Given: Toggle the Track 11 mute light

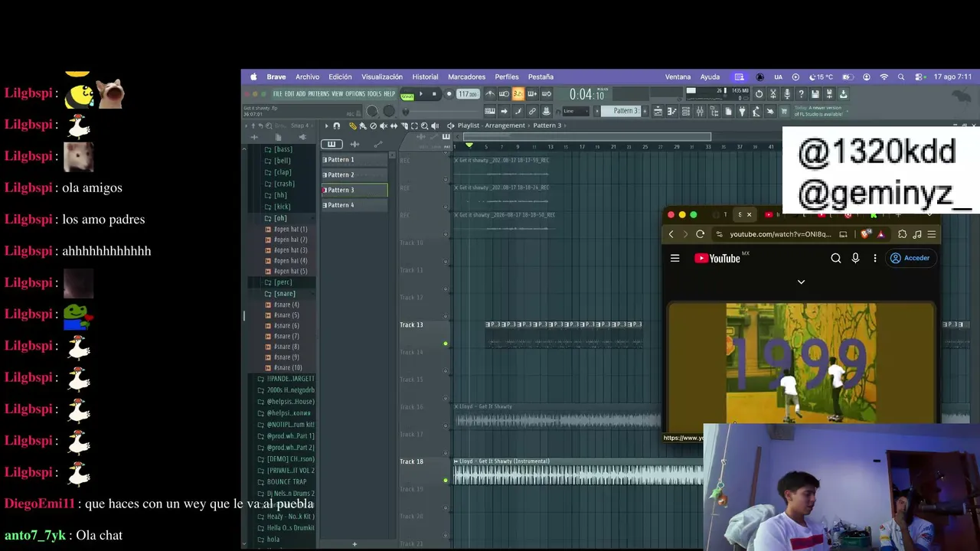Looking at the screenshot, I should point(446,289).
